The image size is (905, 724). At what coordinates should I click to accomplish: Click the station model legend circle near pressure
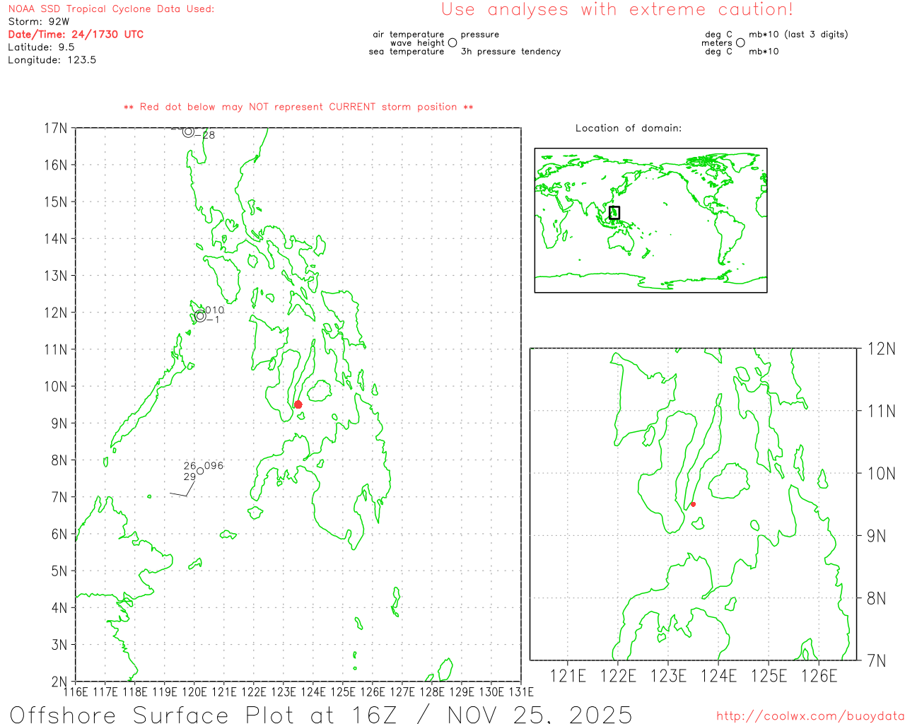[452, 43]
